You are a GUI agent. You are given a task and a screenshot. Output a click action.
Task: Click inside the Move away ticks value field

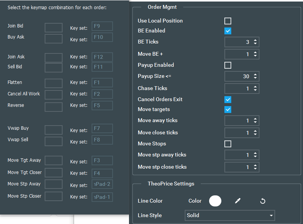pos(237,121)
